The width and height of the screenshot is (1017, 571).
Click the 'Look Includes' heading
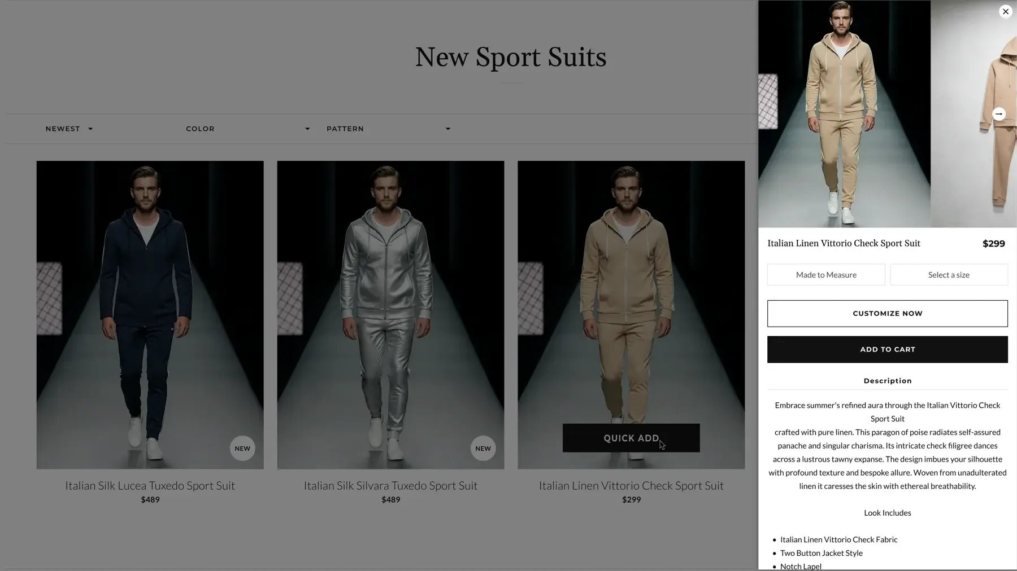click(887, 513)
